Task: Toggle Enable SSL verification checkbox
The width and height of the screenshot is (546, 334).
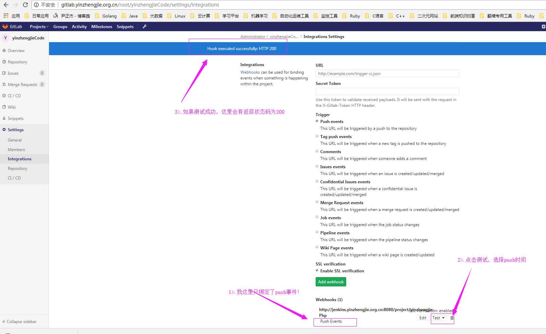Action: 317,270
